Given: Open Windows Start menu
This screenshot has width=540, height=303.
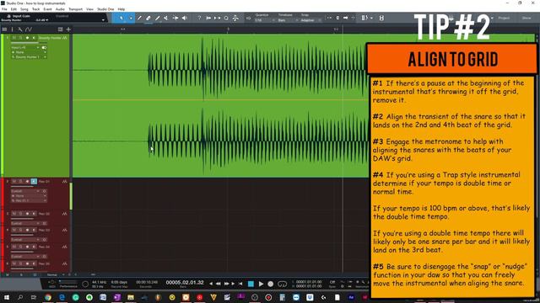Looking at the screenshot, I should [x=6, y=297].
